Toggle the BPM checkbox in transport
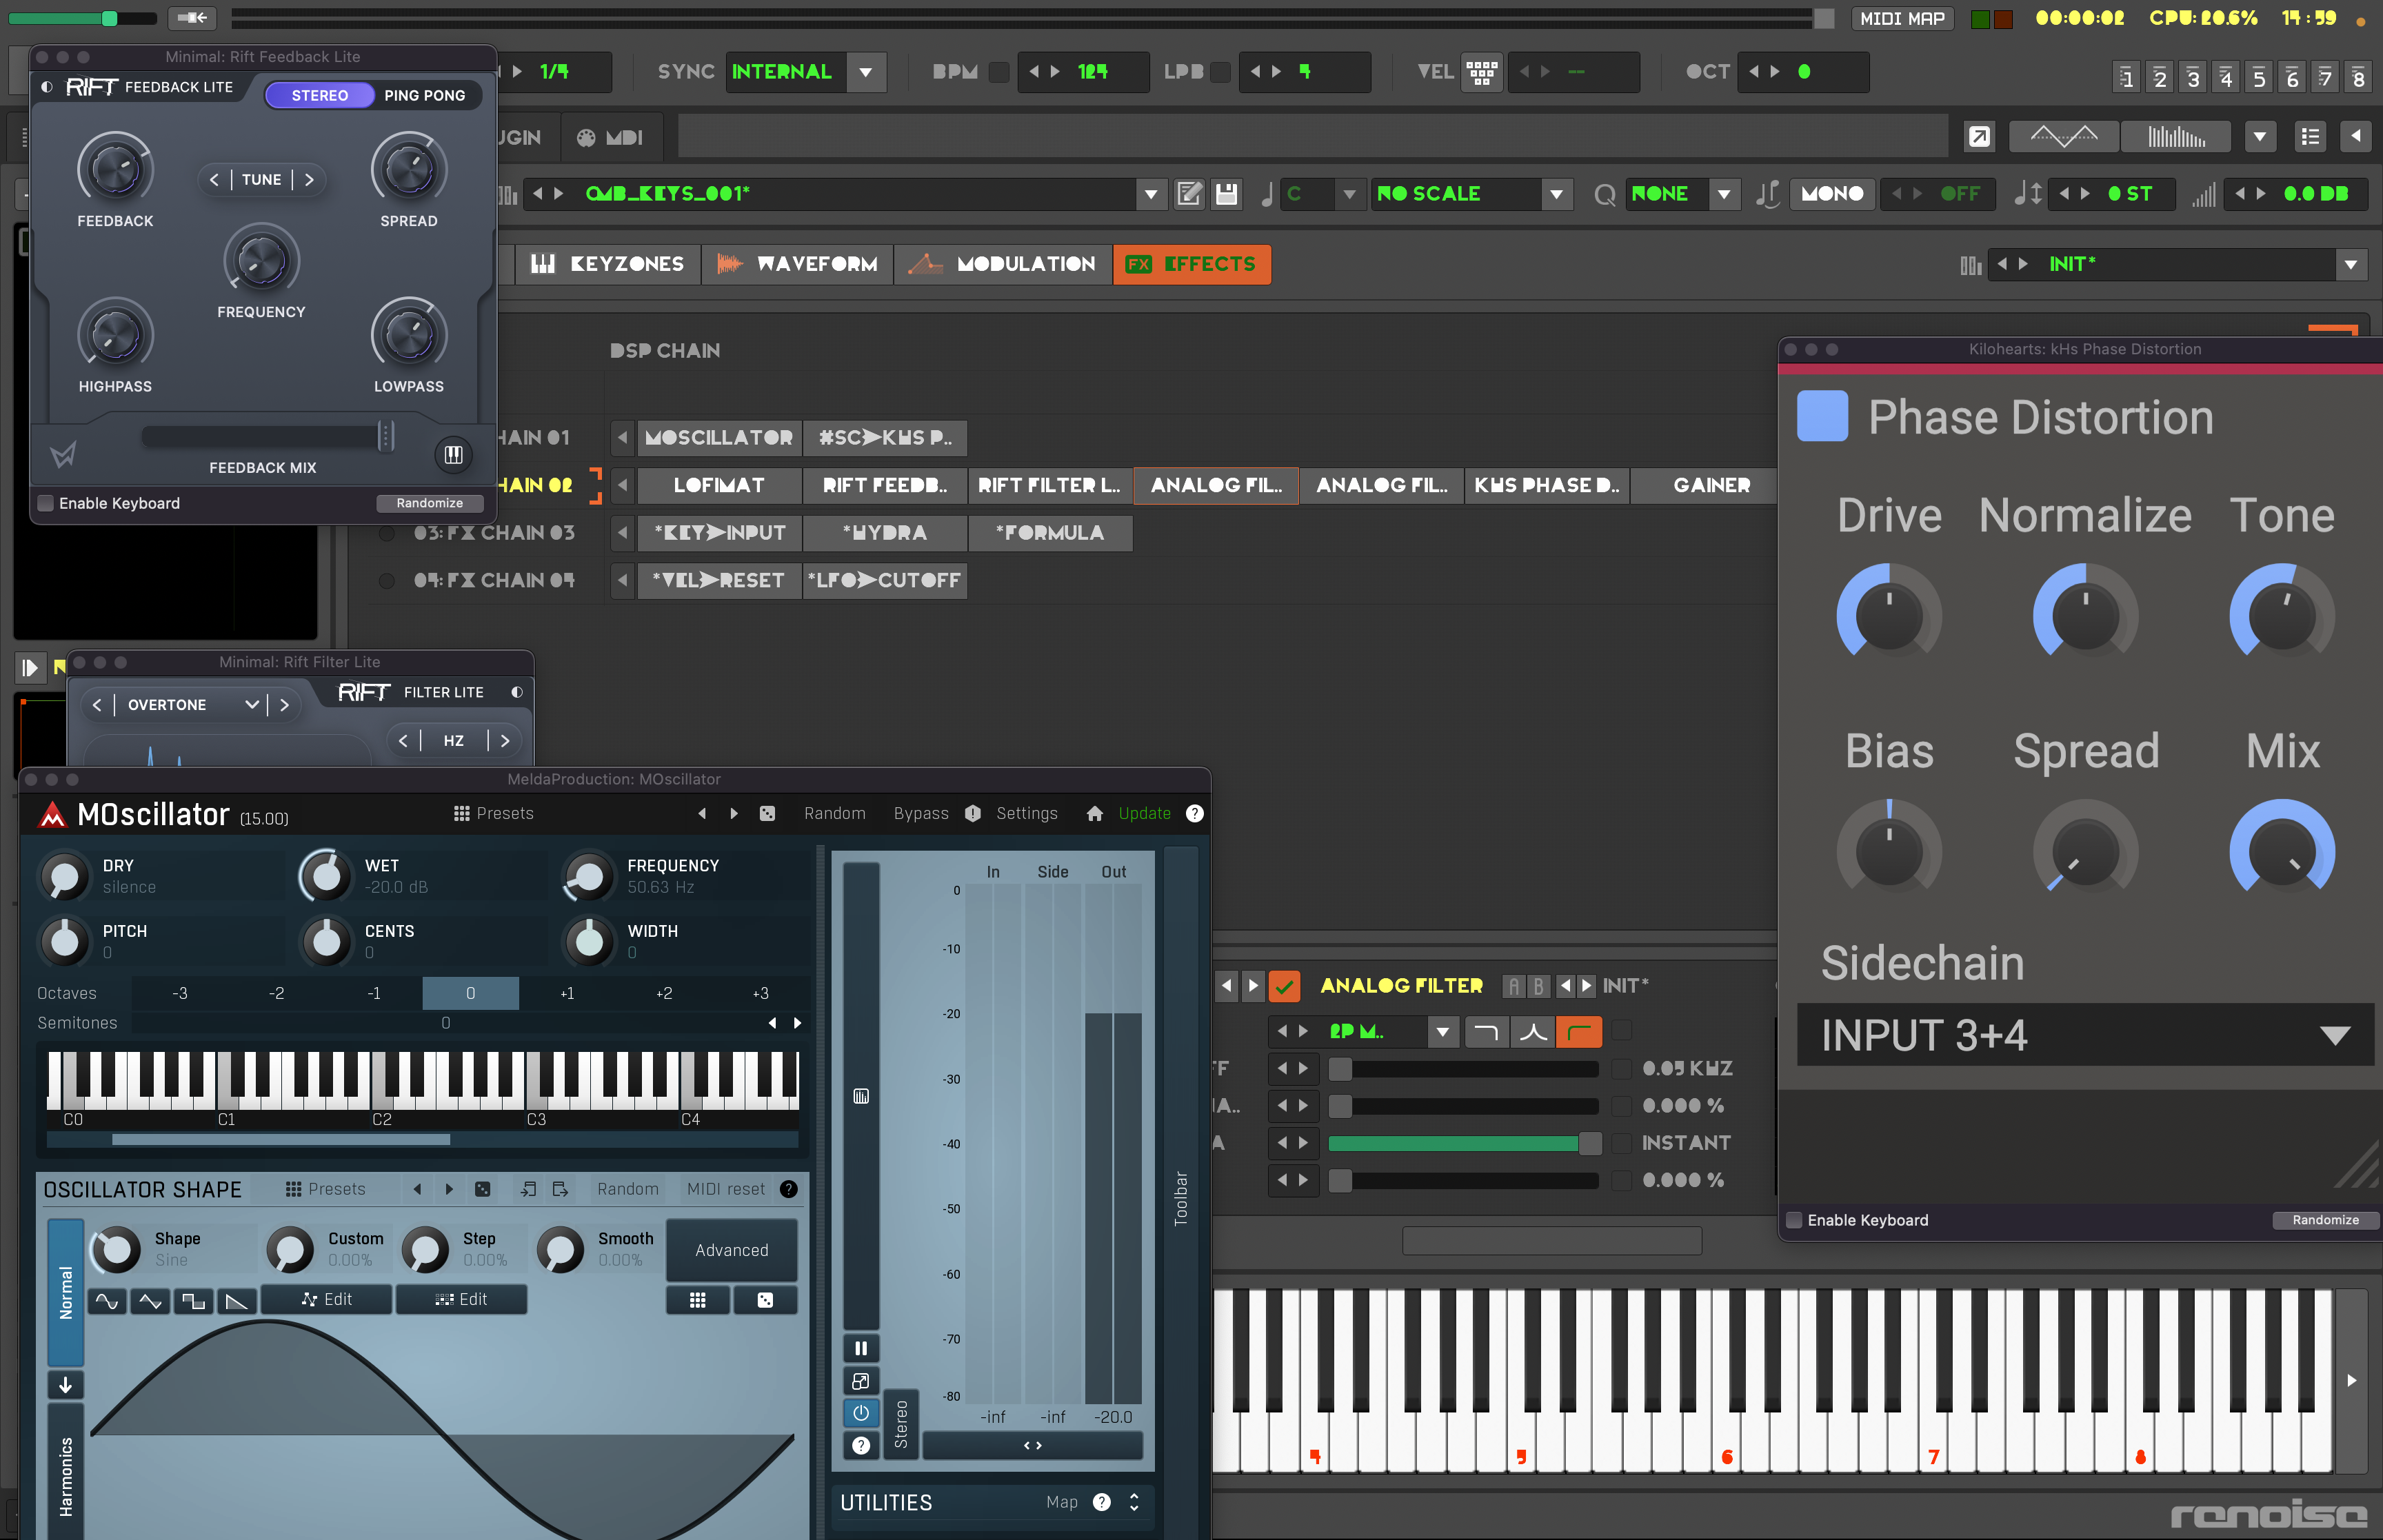 point(998,72)
